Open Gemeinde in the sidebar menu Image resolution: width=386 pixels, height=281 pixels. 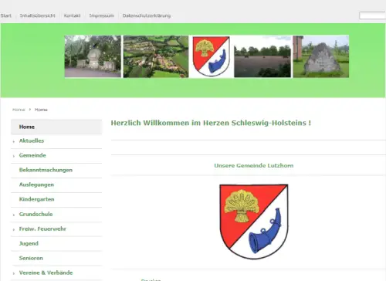32,155
